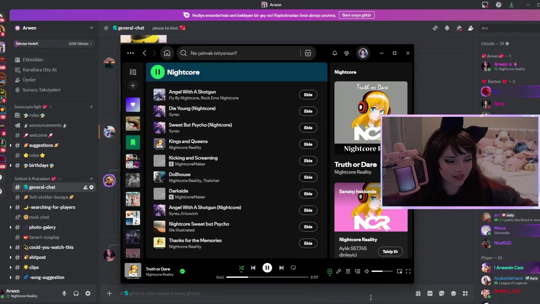The width and height of the screenshot is (540, 304).
Task: Click the create invite icon on general-chat
Action: pyautogui.click(x=86, y=187)
